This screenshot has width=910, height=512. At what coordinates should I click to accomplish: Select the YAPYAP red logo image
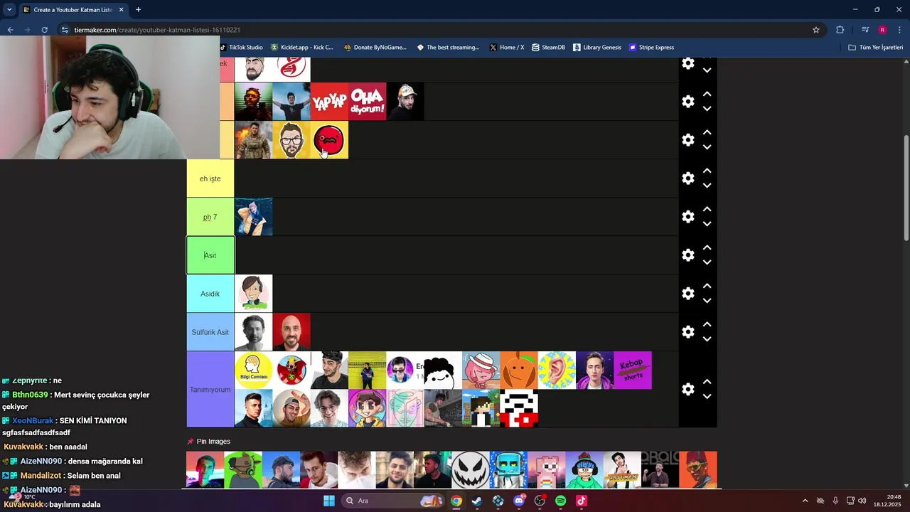tap(329, 101)
